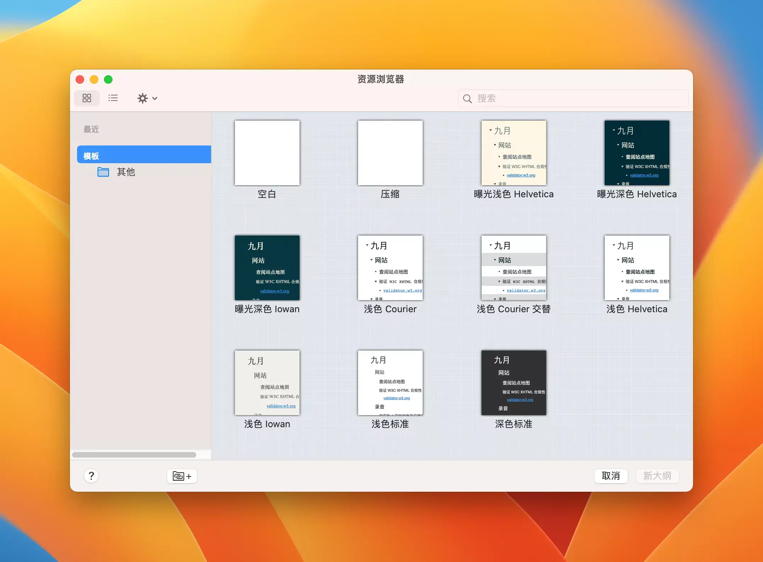Pick the 深色标准 template
The width and height of the screenshot is (763, 562).
(514, 383)
